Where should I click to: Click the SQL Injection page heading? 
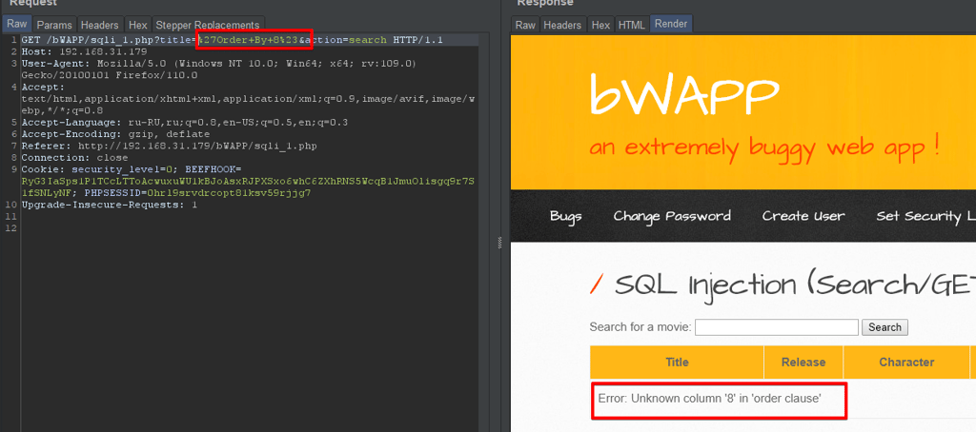click(795, 285)
